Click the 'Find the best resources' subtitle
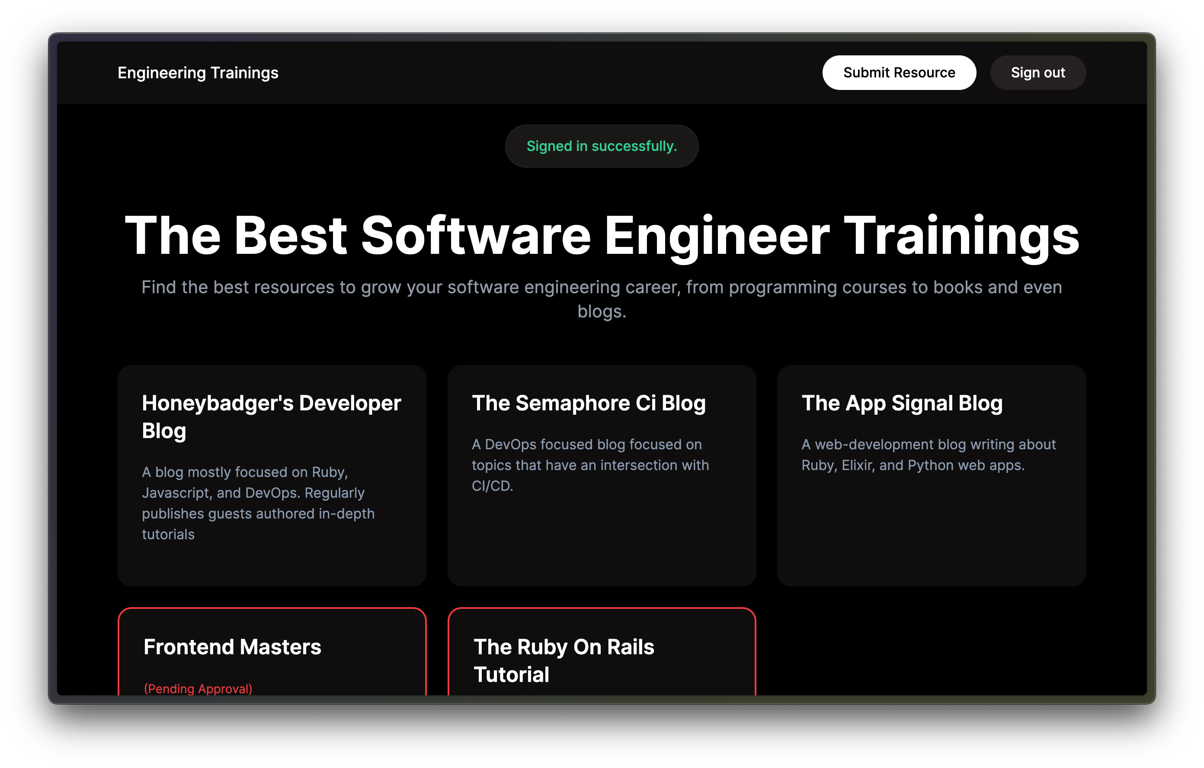 602,299
